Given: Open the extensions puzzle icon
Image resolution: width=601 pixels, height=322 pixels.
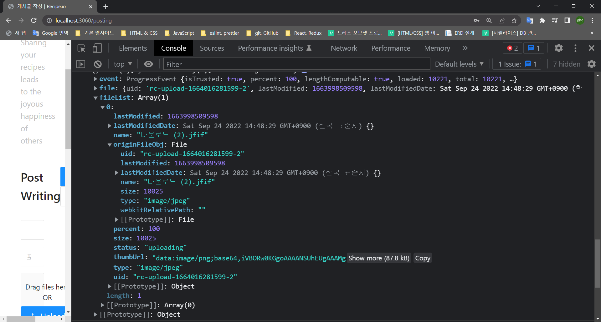Looking at the screenshot, I should coord(542,20).
